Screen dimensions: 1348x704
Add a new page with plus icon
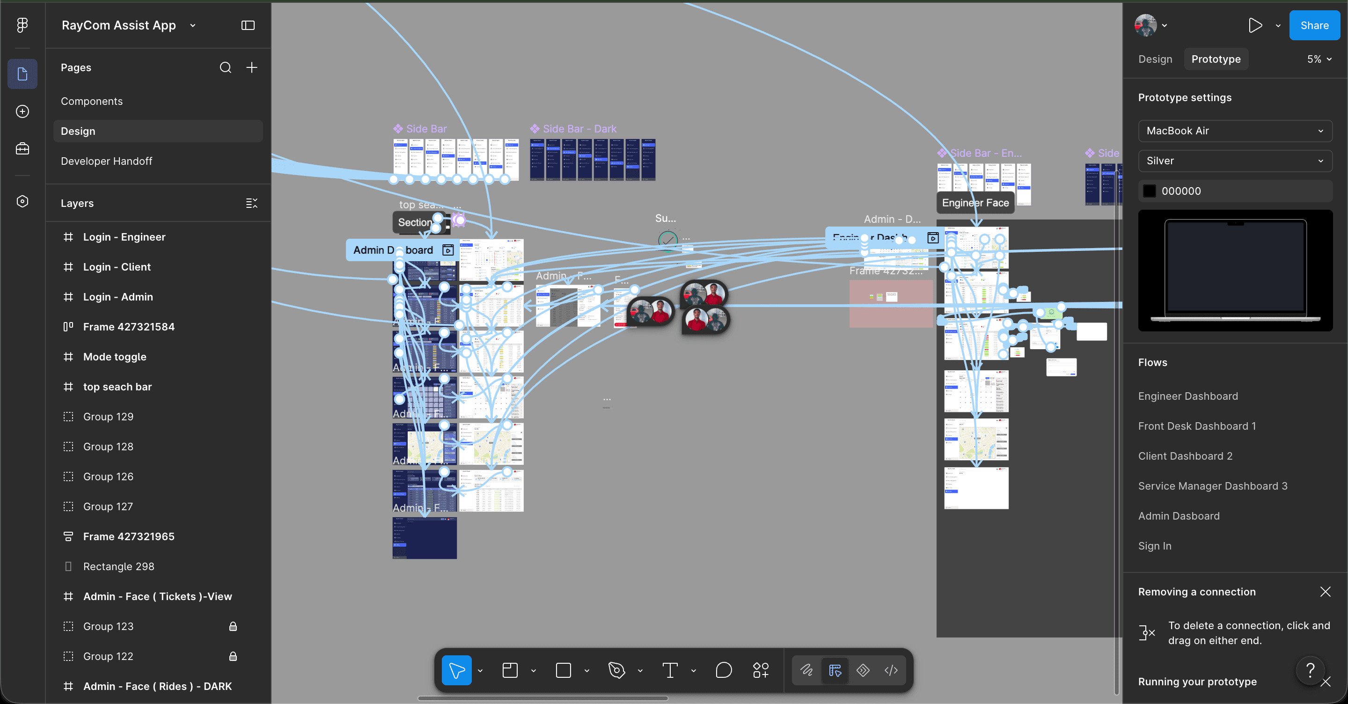252,67
